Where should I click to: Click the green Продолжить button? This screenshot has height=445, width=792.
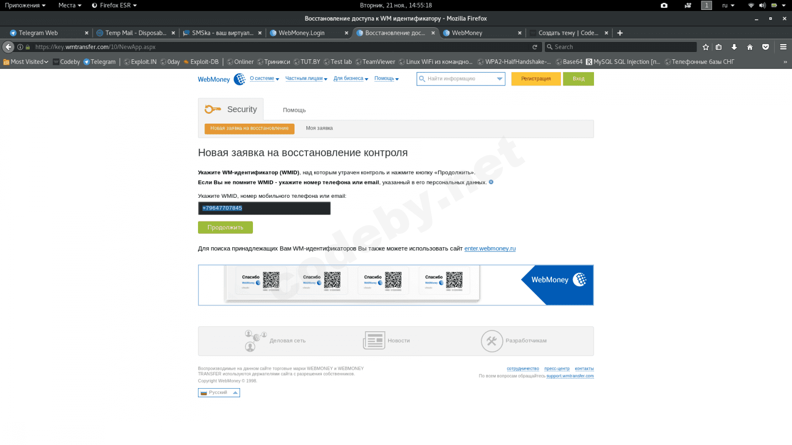225,227
